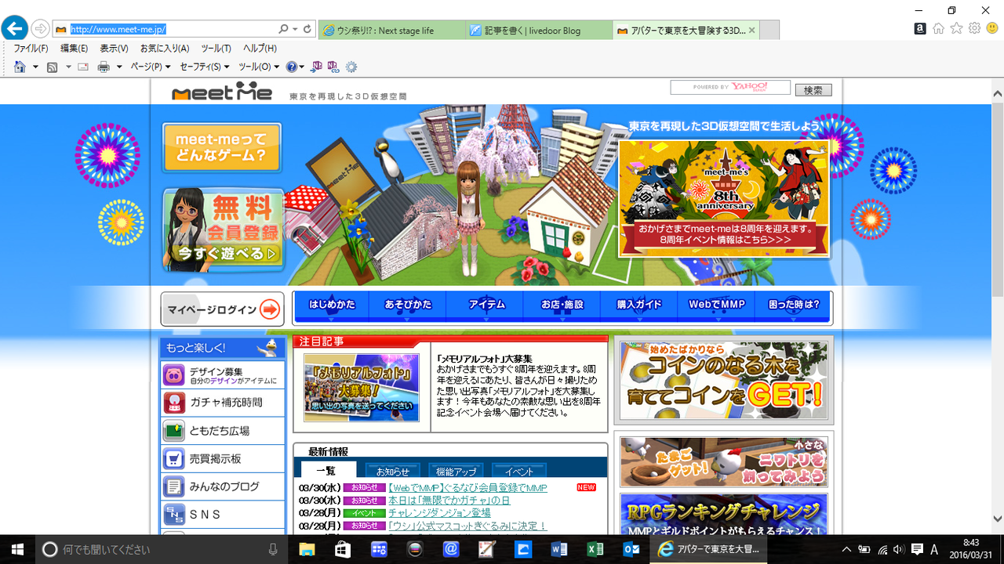Image resolution: width=1004 pixels, height=564 pixels.
Task: Click the meet-meってどんなゲーム? button
Action: pyautogui.click(x=222, y=147)
